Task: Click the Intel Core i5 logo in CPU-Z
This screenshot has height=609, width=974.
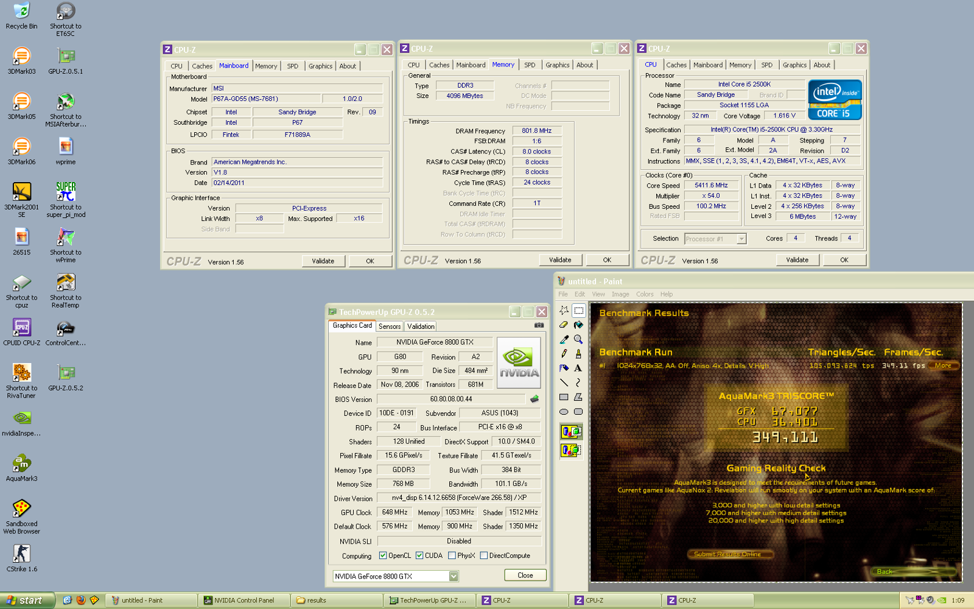Action: 835,99
